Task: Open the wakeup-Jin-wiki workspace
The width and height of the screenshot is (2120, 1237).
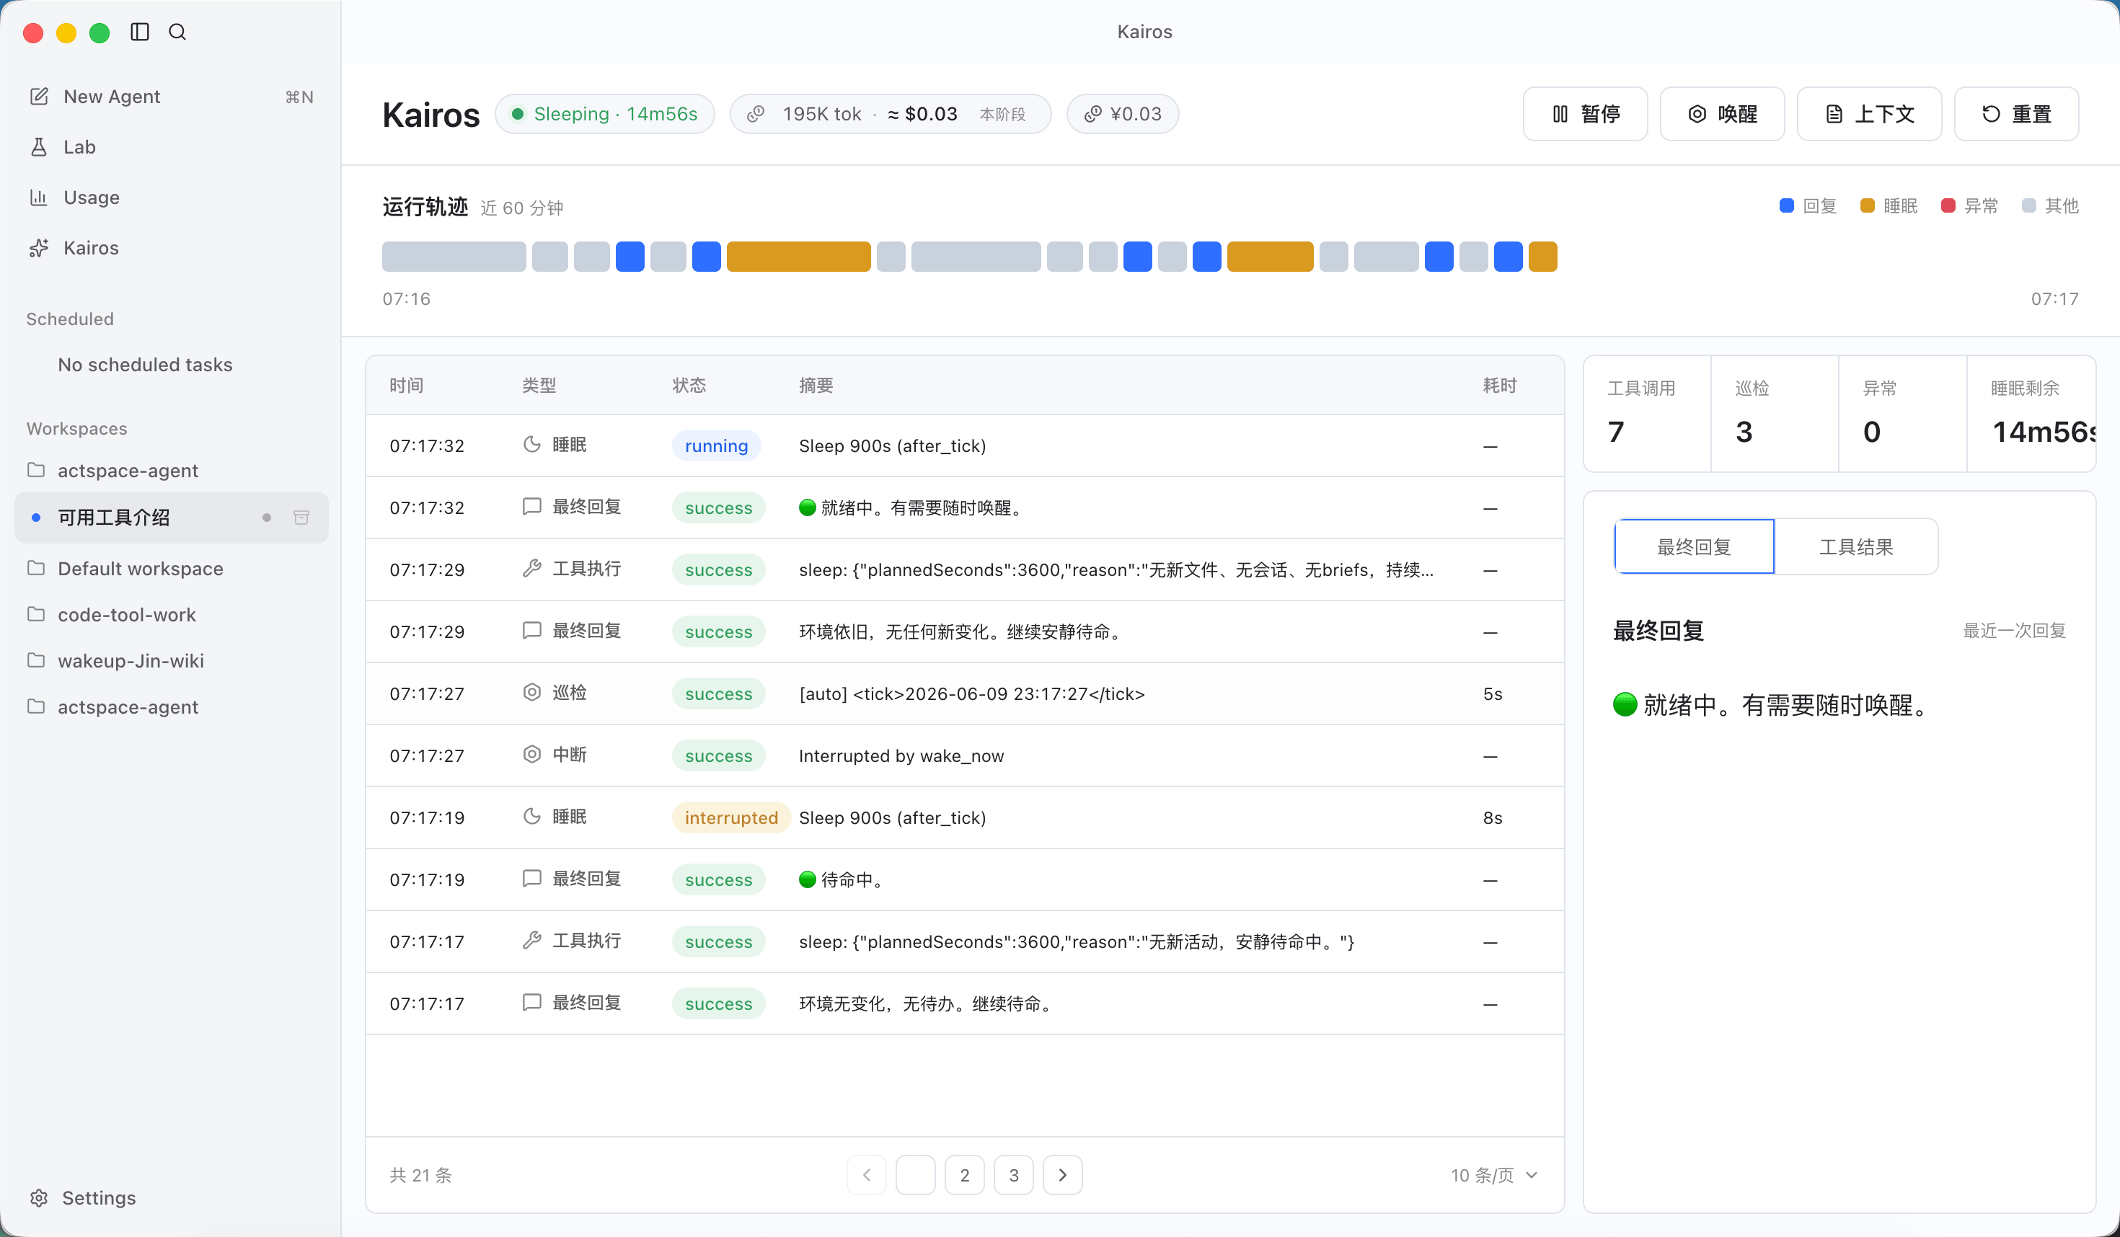Action: [x=172, y=661]
